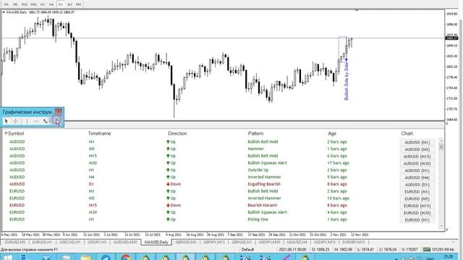Image resolution: width=463 pixels, height=260 pixels.
Task: Select the W1 timeframe button
Action: tap(69, 4)
